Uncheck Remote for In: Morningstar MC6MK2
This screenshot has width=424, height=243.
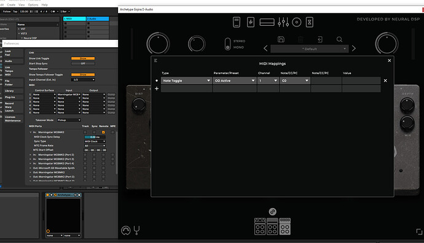click(x=103, y=133)
